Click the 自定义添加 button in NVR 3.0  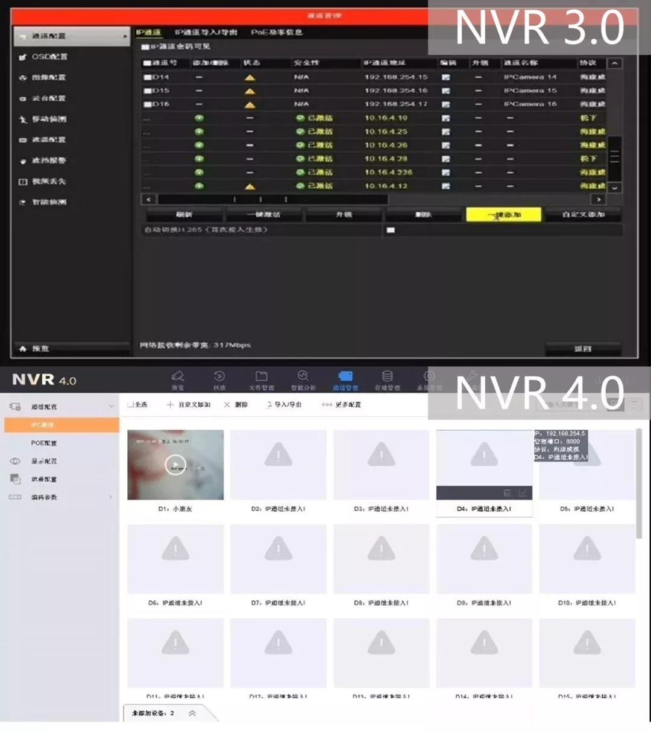click(583, 215)
